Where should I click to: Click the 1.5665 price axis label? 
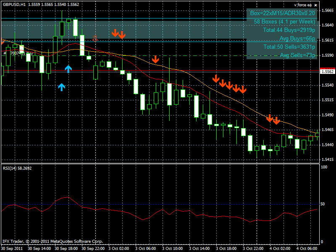(x=327, y=10)
